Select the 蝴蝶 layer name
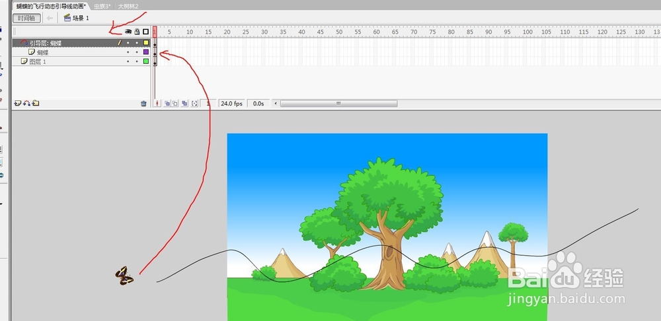Viewport: 661px width, 321px height. pos(42,53)
